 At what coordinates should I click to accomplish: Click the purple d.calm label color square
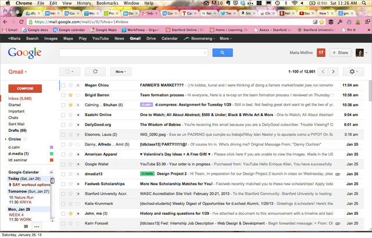[51, 147]
